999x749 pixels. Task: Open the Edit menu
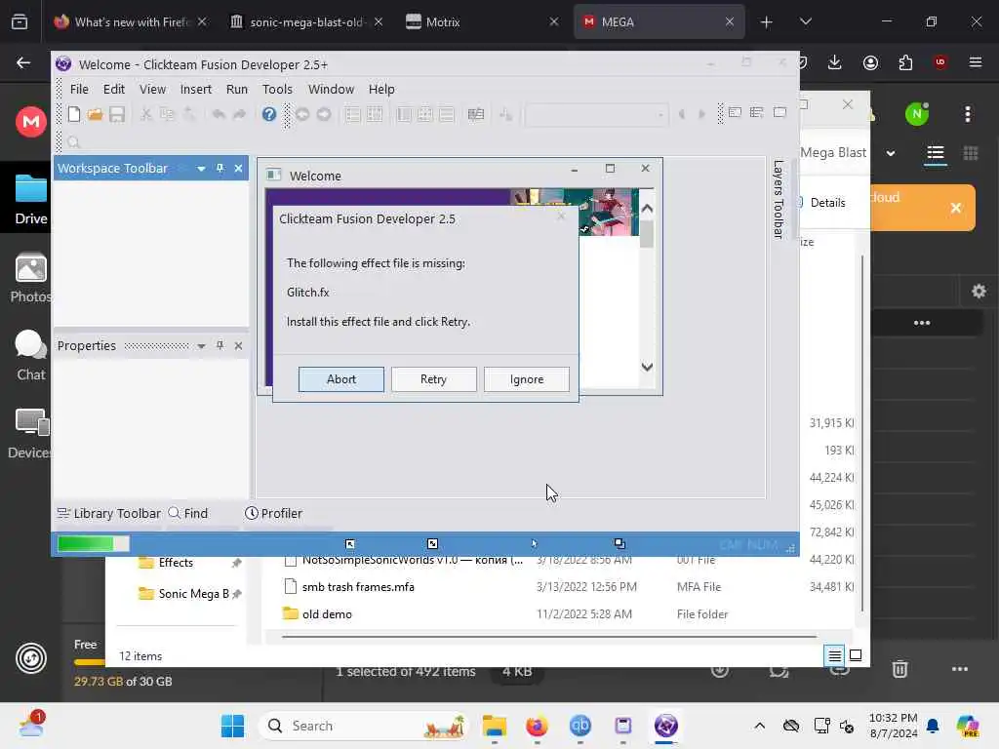(x=114, y=89)
